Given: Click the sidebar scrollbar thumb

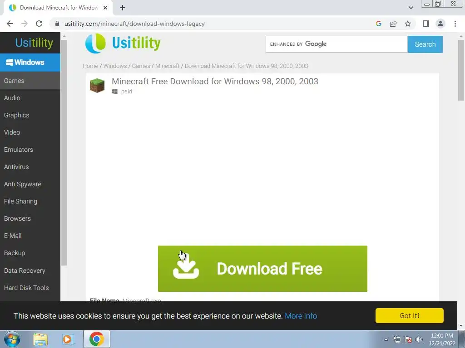Looking at the screenshot, I should click(64, 152).
